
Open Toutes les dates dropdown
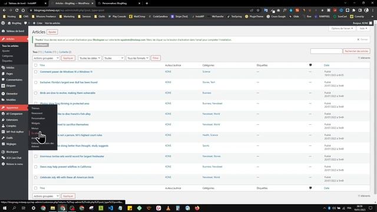coord(90,58)
